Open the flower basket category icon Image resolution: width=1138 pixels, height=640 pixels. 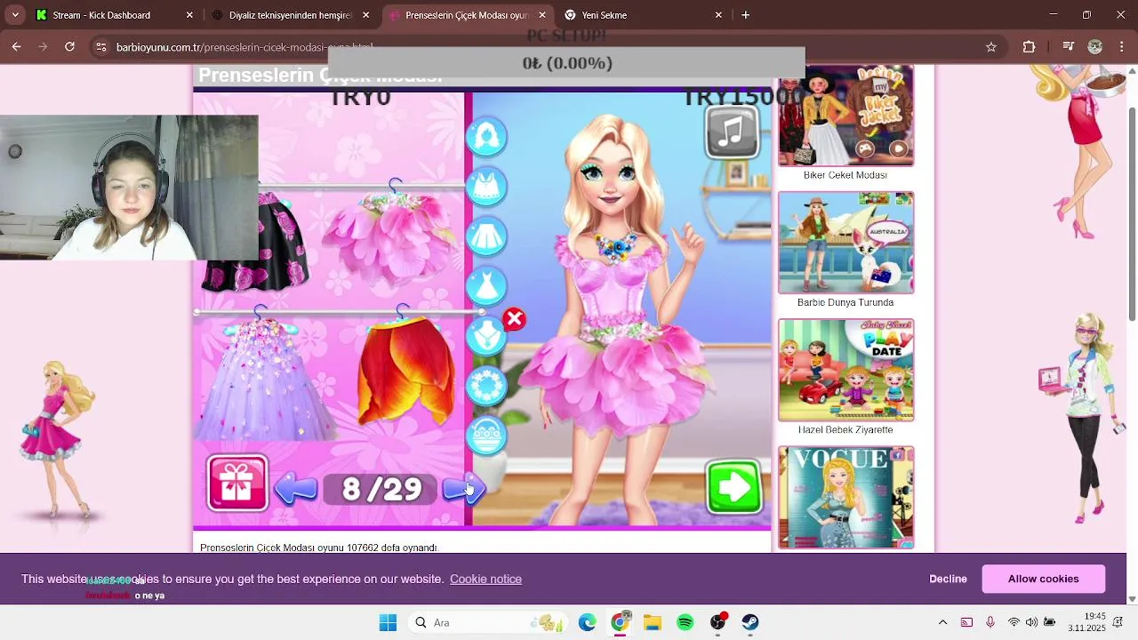[x=486, y=436]
